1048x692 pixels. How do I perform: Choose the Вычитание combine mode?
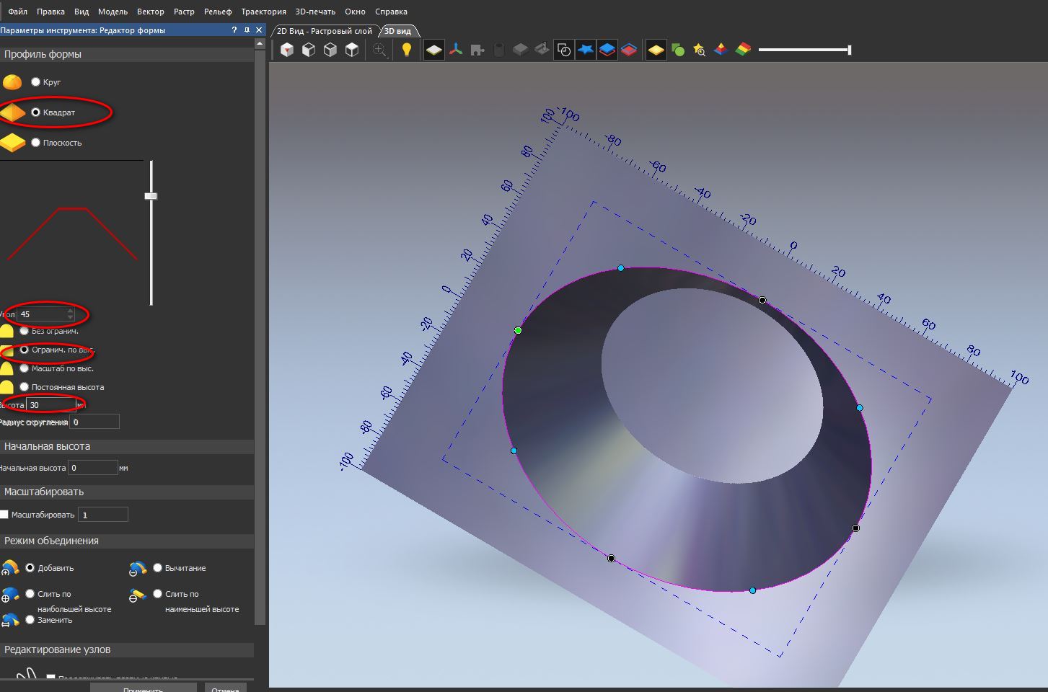pos(157,568)
